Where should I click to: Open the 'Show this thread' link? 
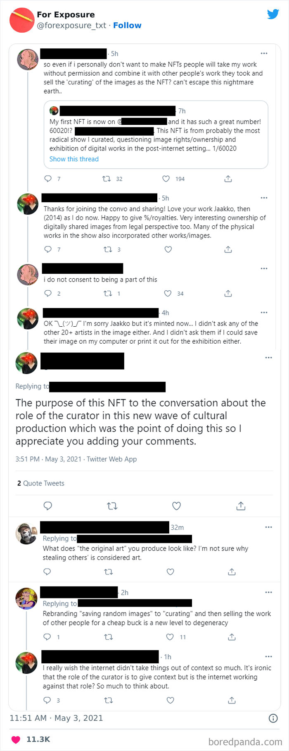[74, 159]
